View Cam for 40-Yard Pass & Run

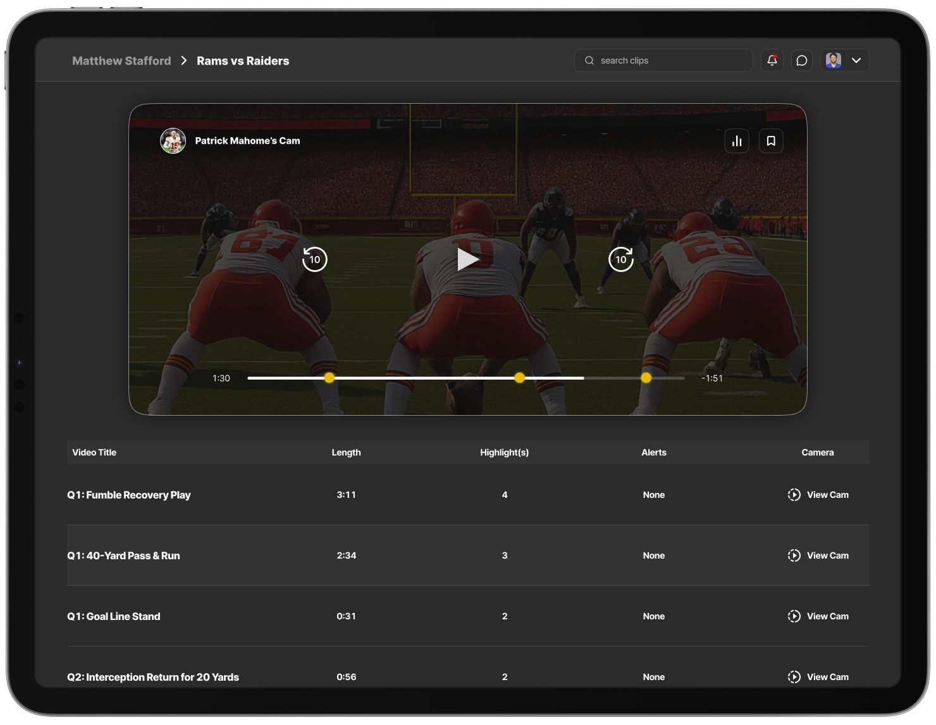(x=818, y=555)
